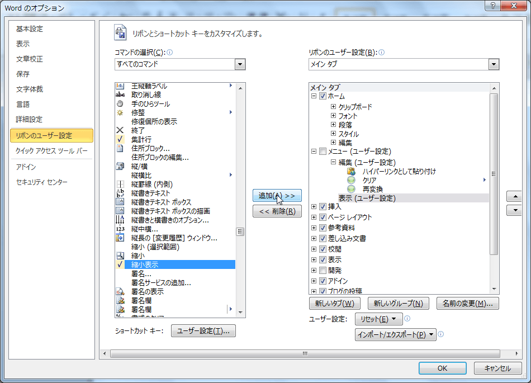Click the ユーザー設定(T)... shortcut button

click(x=203, y=330)
